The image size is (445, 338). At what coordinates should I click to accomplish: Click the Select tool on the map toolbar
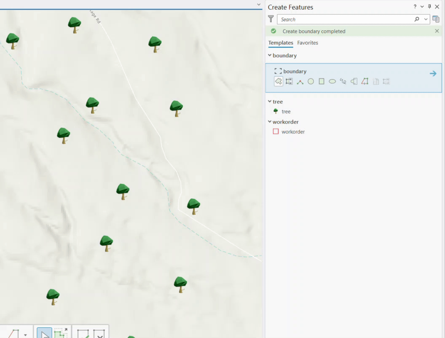pyautogui.click(x=45, y=333)
